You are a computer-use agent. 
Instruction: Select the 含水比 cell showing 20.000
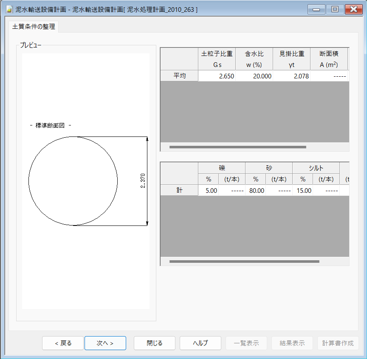click(254, 76)
